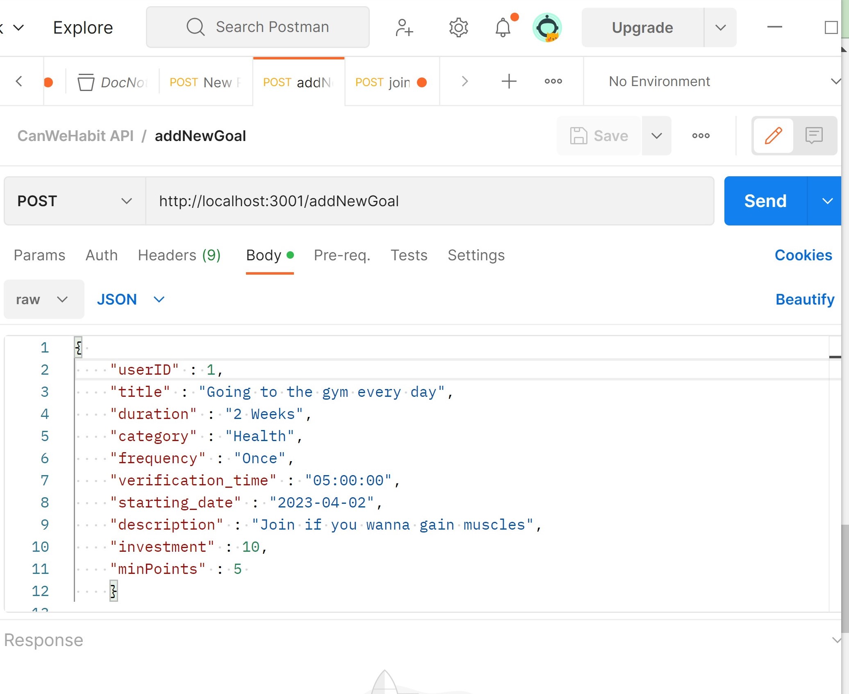Click the request URL input field
The width and height of the screenshot is (849, 694).
[429, 201]
